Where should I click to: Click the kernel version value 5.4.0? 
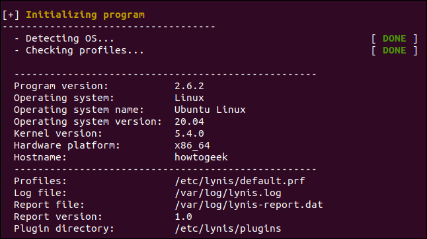(x=189, y=134)
